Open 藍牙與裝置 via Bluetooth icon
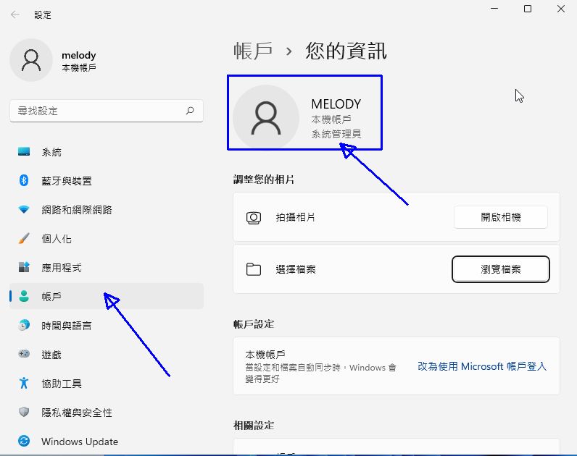The width and height of the screenshot is (577, 456). [24, 181]
